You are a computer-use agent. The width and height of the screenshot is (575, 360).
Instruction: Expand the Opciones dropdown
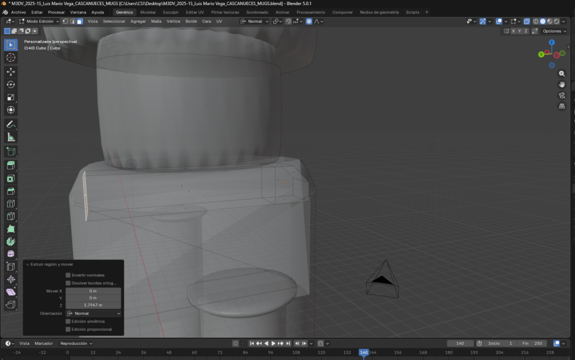point(554,31)
